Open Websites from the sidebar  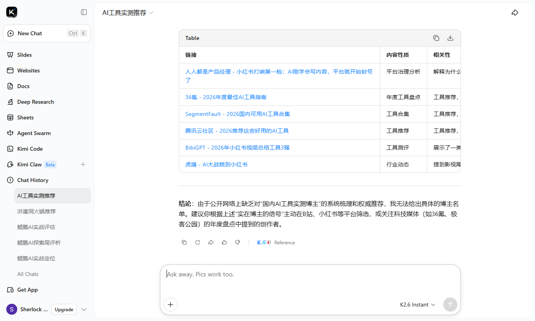click(47, 70)
